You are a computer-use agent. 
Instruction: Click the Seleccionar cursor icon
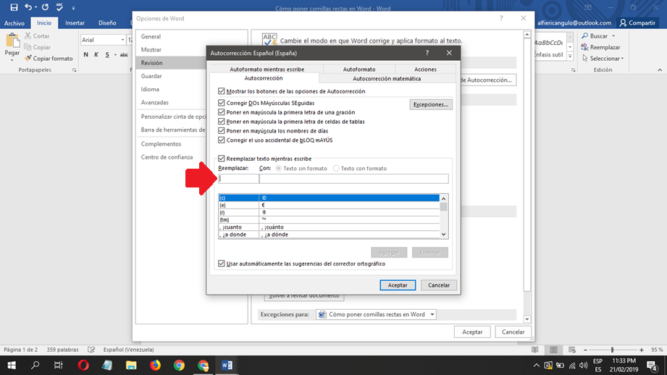pos(585,58)
